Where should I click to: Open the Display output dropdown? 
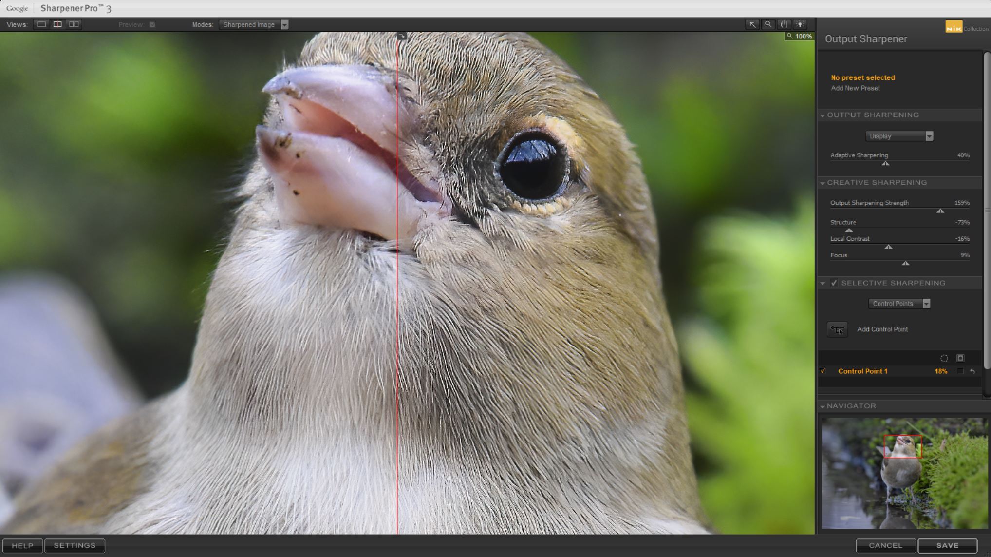click(899, 136)
